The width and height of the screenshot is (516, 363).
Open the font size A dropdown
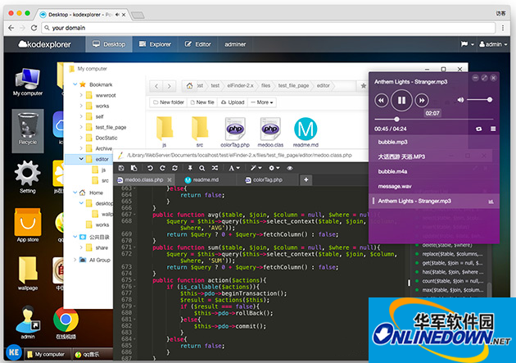pos(234,168)
